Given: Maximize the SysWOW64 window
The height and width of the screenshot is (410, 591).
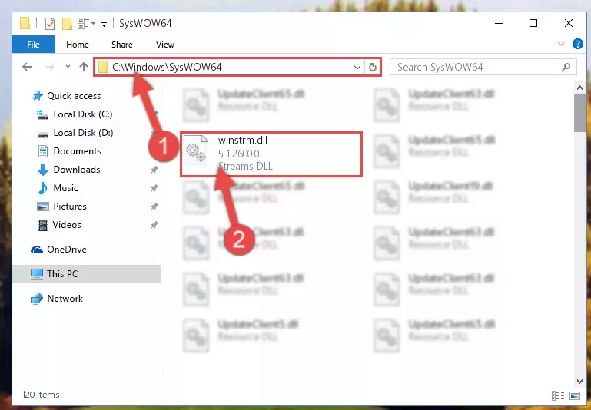Looking at the screenshot, I should click(533, 23).
